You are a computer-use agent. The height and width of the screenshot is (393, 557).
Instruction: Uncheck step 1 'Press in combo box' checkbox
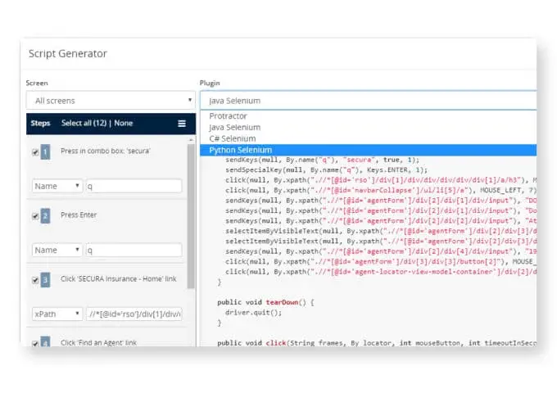click(x=34, y=152)
